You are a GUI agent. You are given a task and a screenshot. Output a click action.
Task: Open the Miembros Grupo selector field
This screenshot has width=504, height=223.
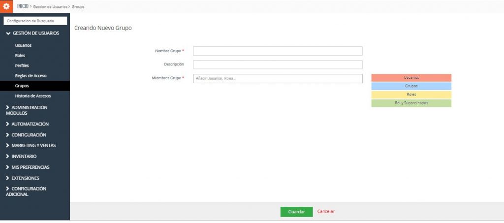(278, 79)
